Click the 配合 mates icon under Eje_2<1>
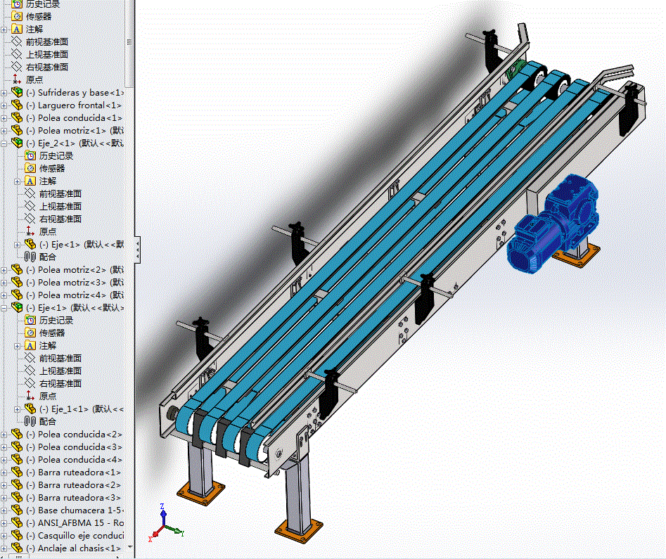This screenshot has width=666, height=559. [x=30, y=257]
